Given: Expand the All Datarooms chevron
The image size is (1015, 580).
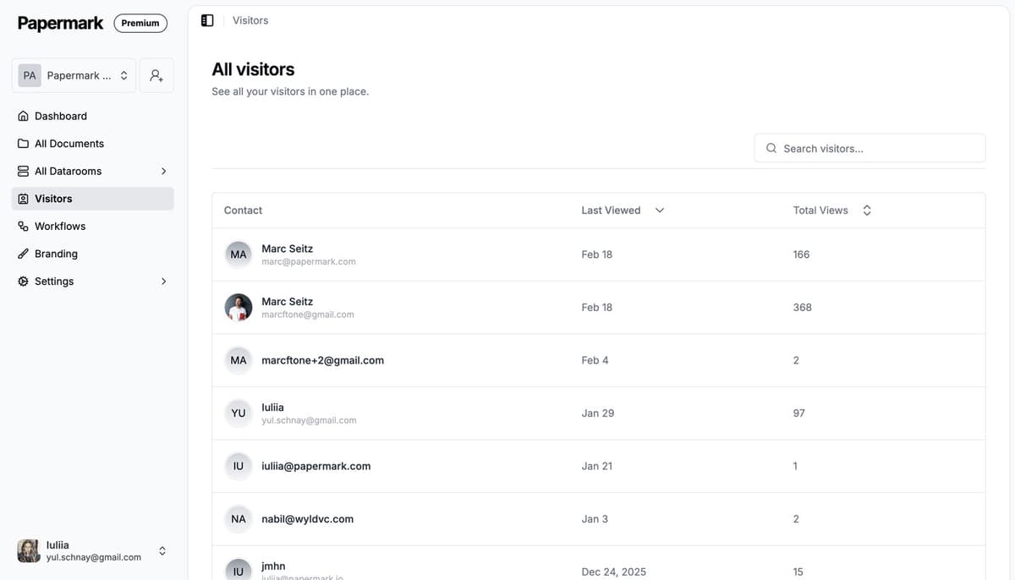Looking at the screenshot, I should click(163, 170).
